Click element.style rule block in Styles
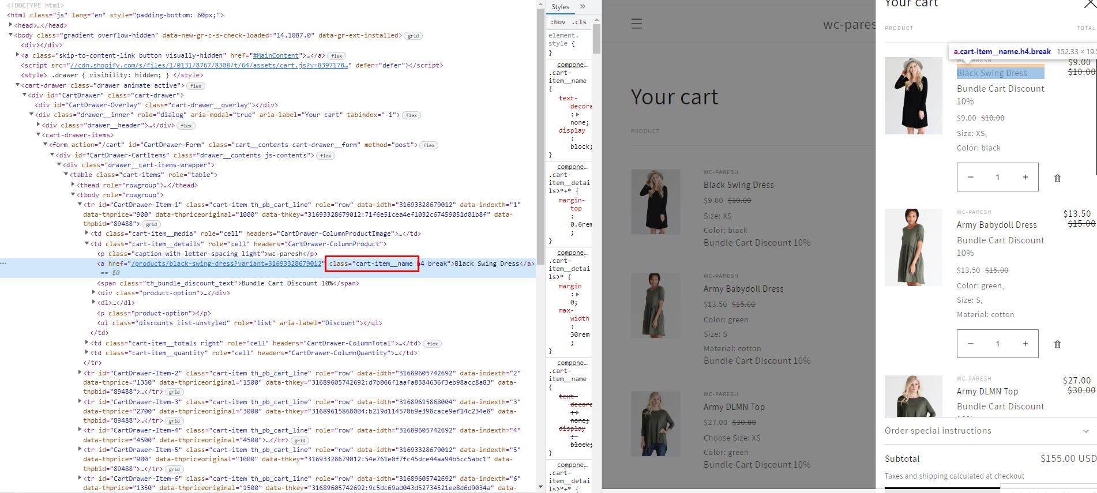The width and height of the screenshot is (1097, 493). click(x=569, y=43)
